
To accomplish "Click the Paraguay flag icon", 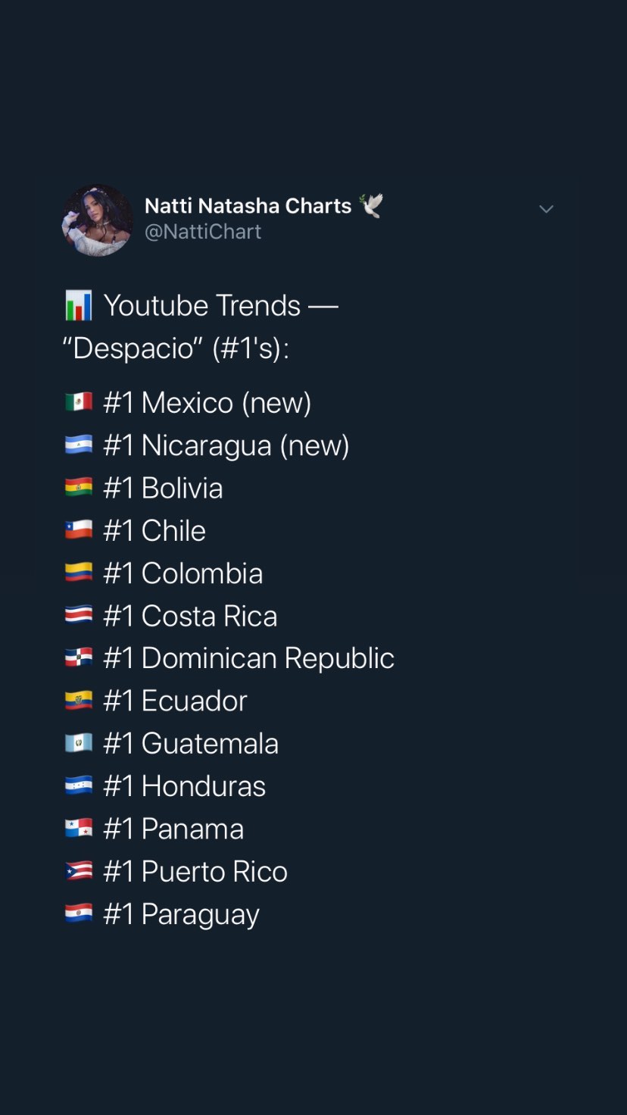I will (79, 914).
